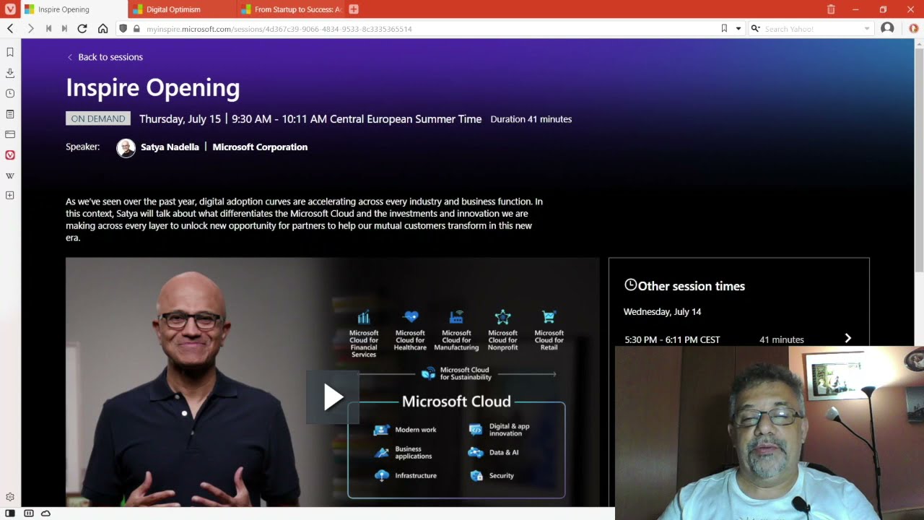Expand the search field history dropdown
The width and height of the screenshot is (924, 520).
coord(867,29)
